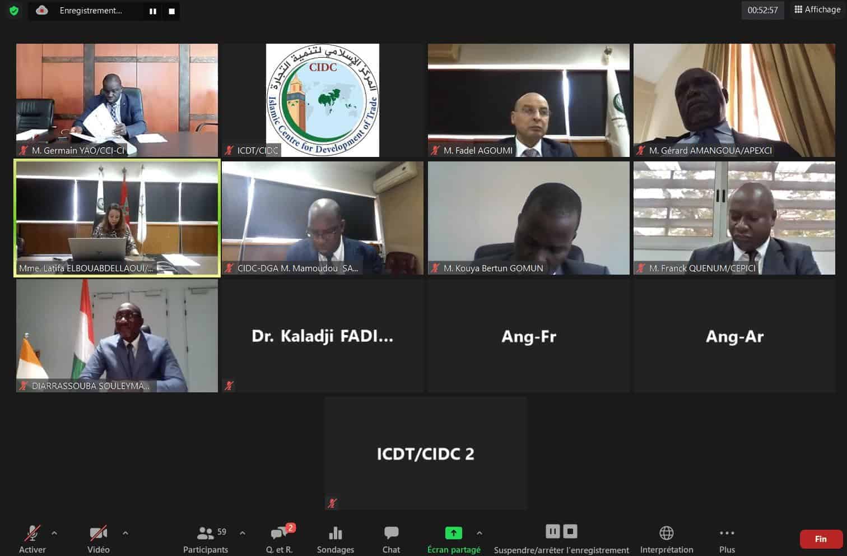Expand the arrow beside Participants

click(243, 533)
